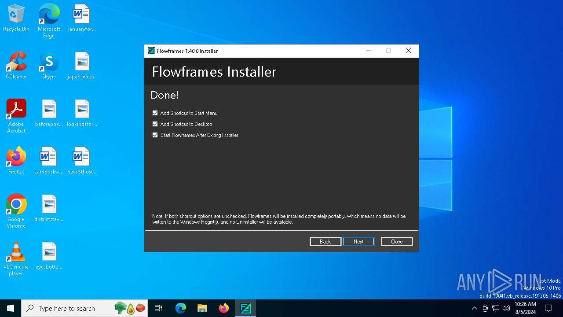Open the notification center icon
This screenshot has height=317, width=563.
pyautogui.click(x=548, y=308)
